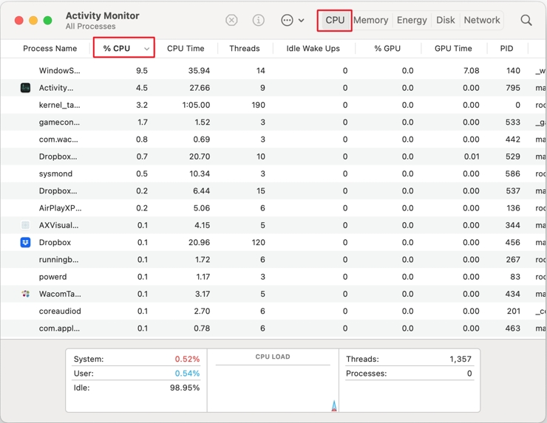Toggle the % CPU sort direction chevron
The image size is (547, 423).
click(147, 49)
